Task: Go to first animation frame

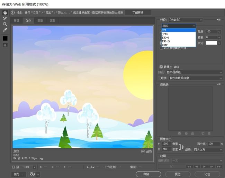Action: [189, 167]
